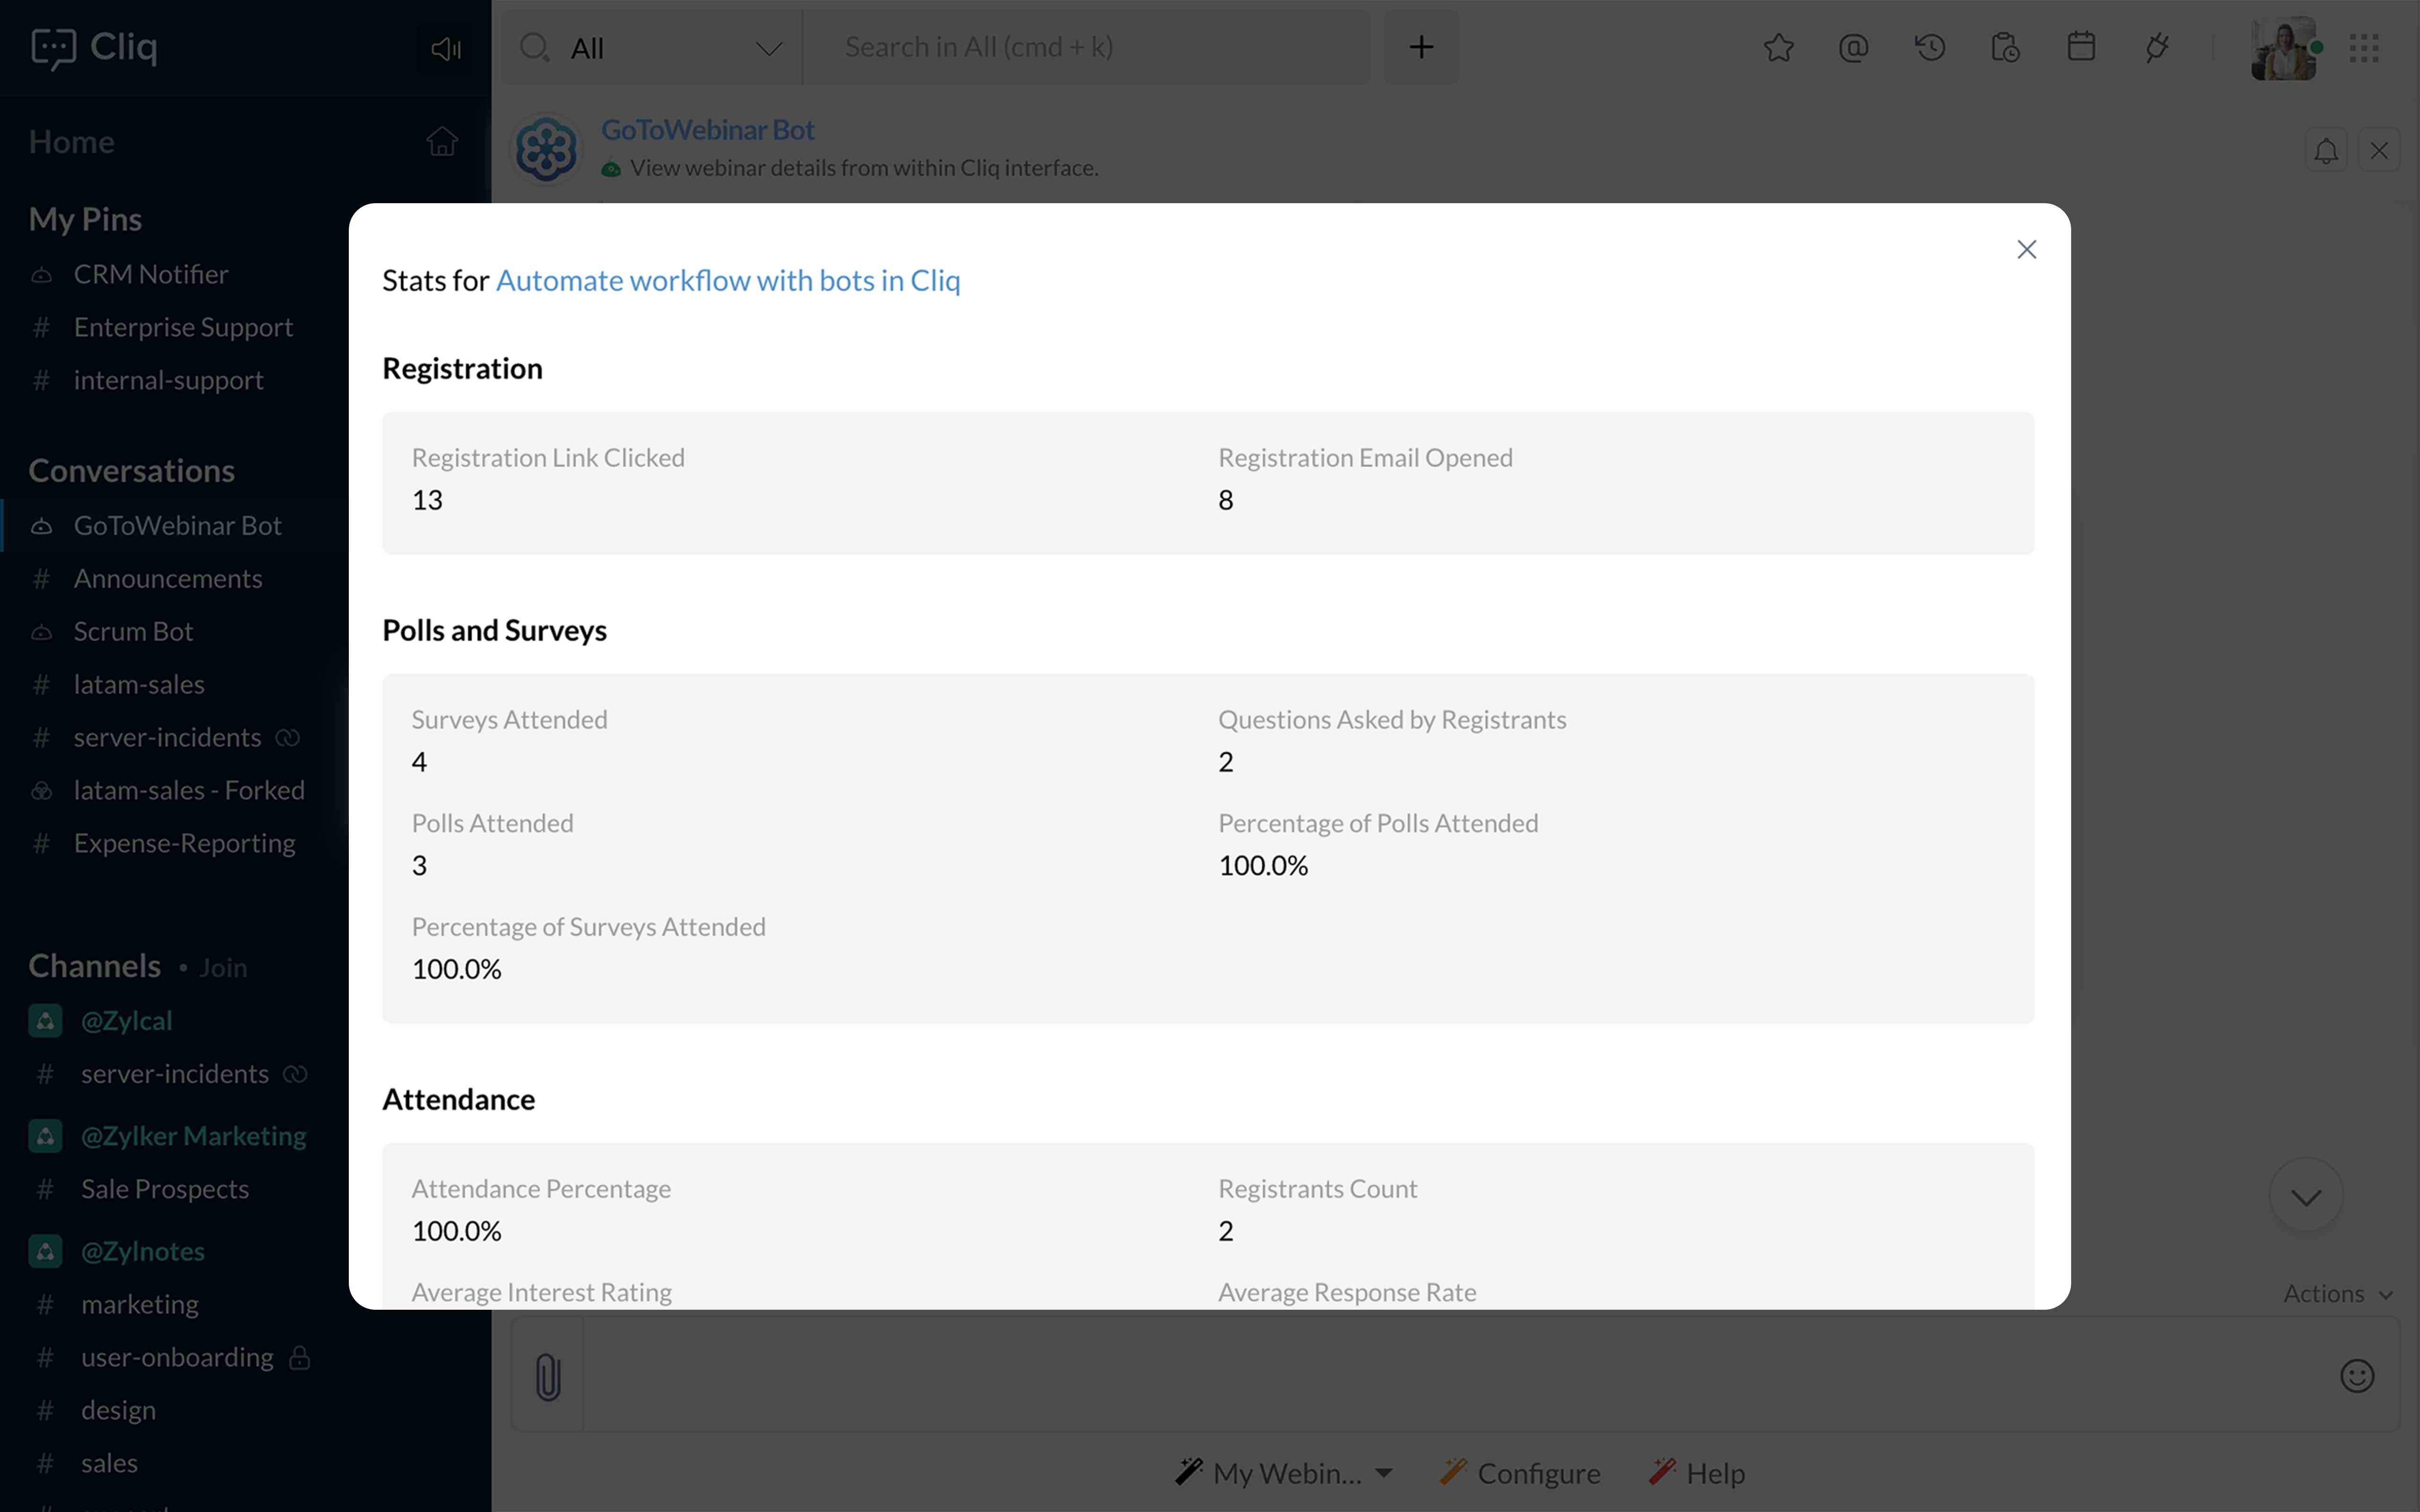Viewport: 2420px width, 1512px height.
Task: Click 'Registration Link Clicked' value 13
Action: pyautogui.click(x=427, y=500)
